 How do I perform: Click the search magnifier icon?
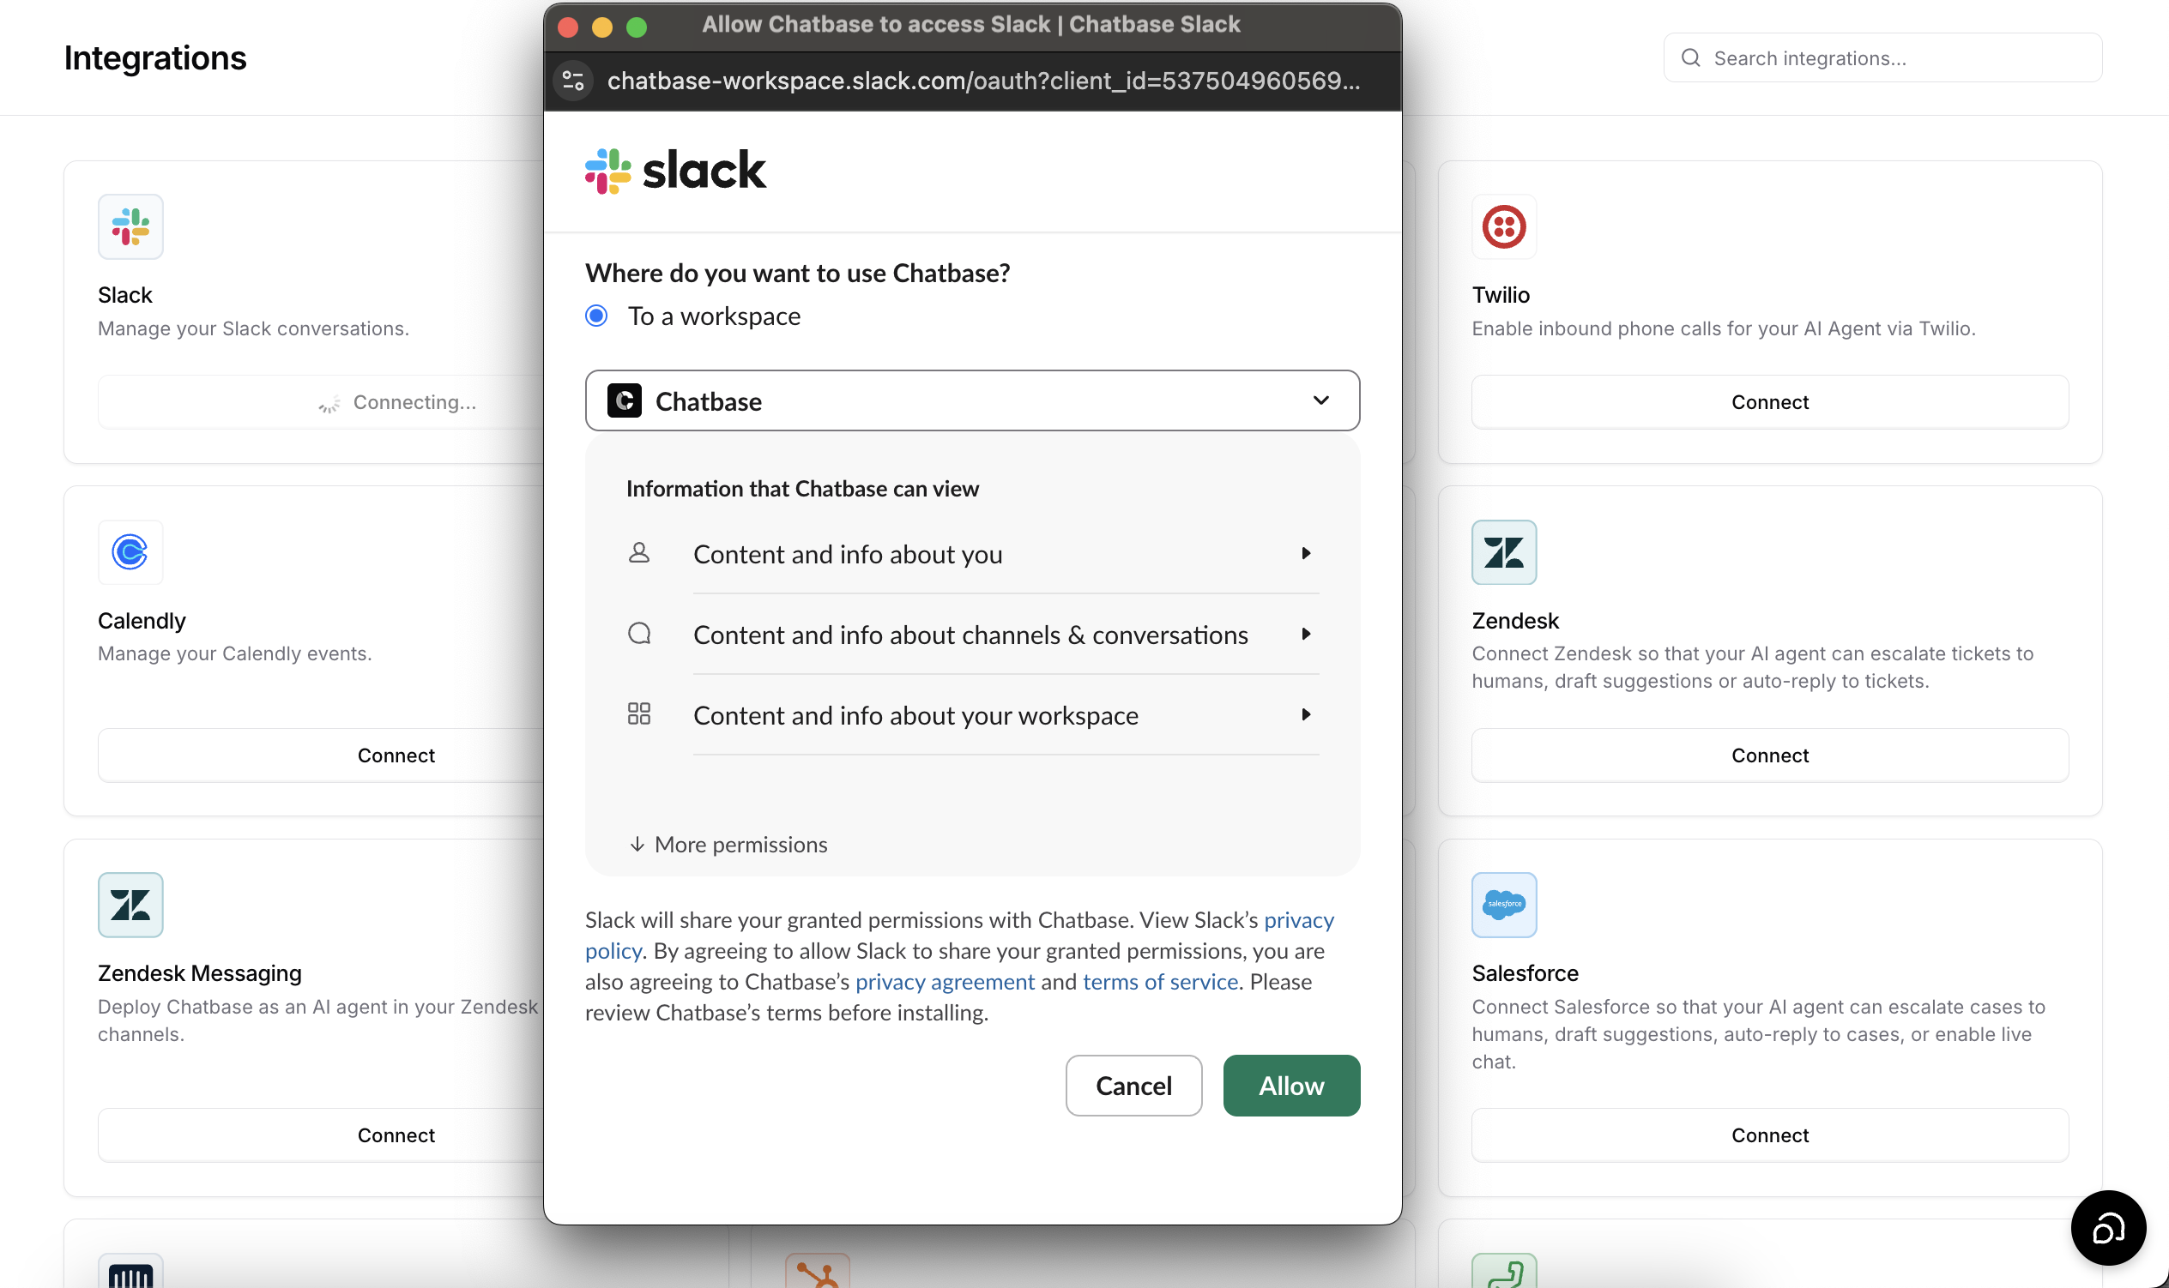point(1690,58)
